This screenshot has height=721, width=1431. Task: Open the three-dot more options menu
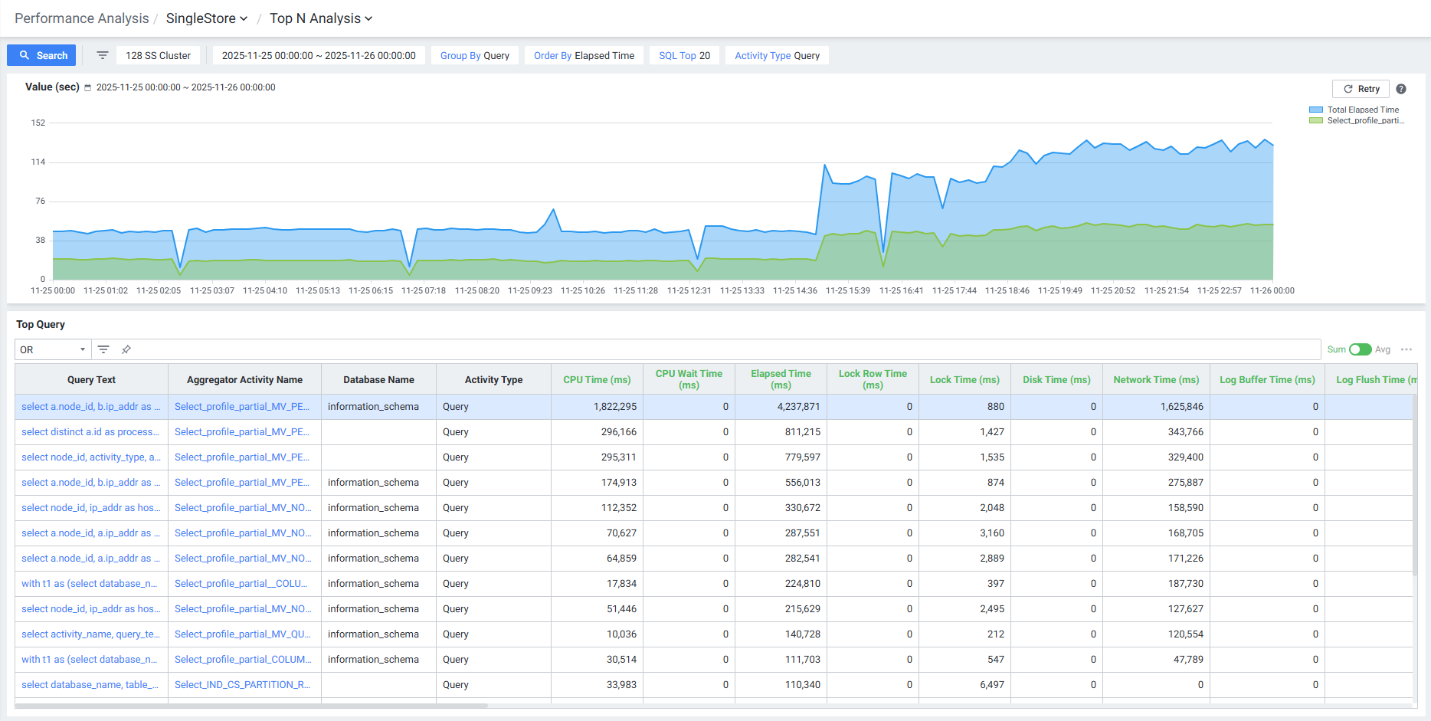click(x=1406, y=349)
